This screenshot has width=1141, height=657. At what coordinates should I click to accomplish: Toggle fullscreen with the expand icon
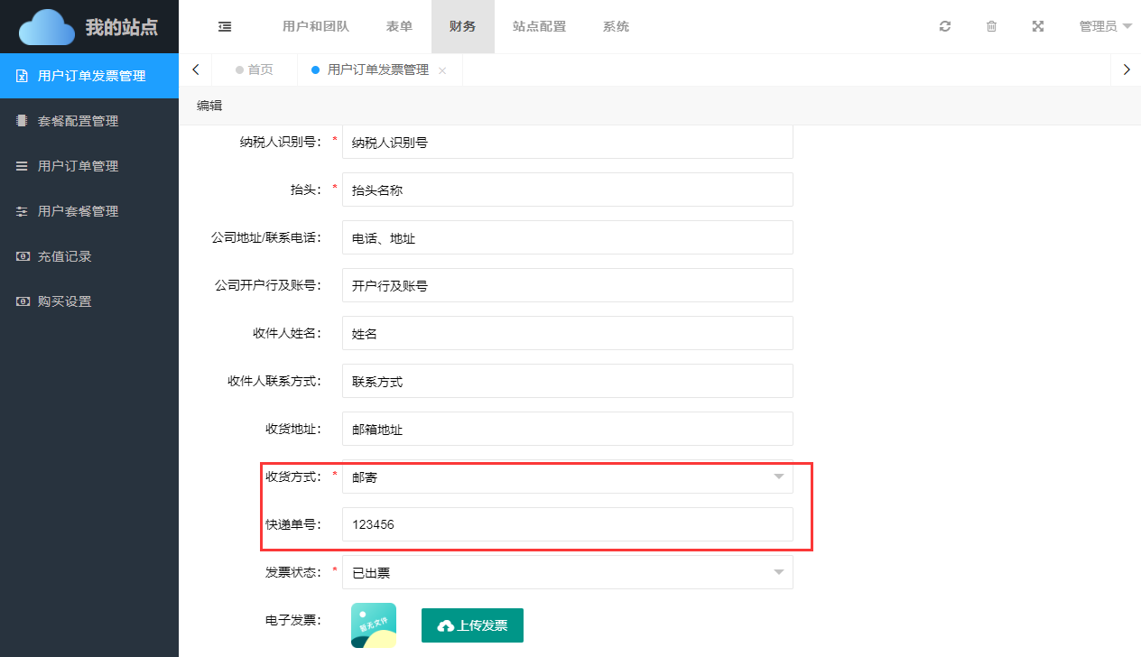(1038, 26)
